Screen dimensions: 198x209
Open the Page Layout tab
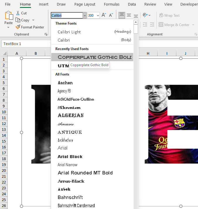click(85, 4)
